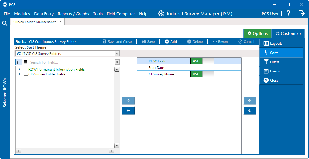Click field tree scrollbar down arrow
This screenshot has height=159, width=309.
[x=117, y=146]
